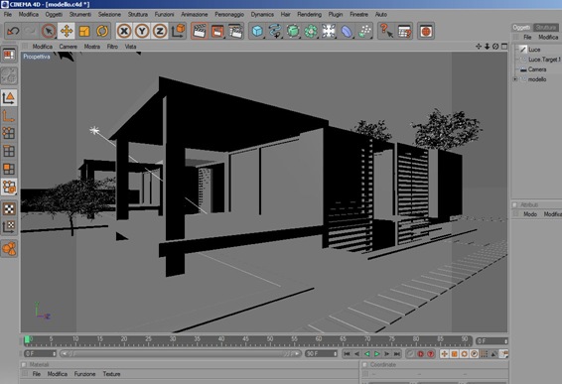The image size is (562, 384).
Task: Open the viewport Camere menu
Action: click(69, 47)
